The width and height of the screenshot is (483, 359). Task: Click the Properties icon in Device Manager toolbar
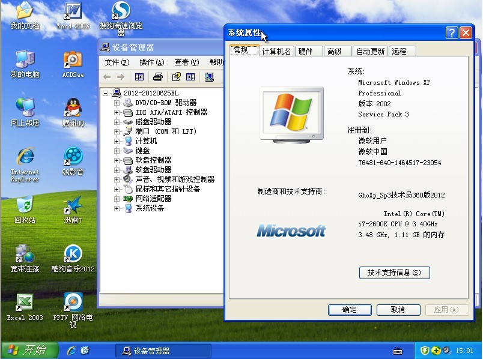[176, 77]
